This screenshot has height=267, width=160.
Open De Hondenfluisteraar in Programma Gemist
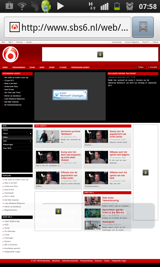pos(13,105)
